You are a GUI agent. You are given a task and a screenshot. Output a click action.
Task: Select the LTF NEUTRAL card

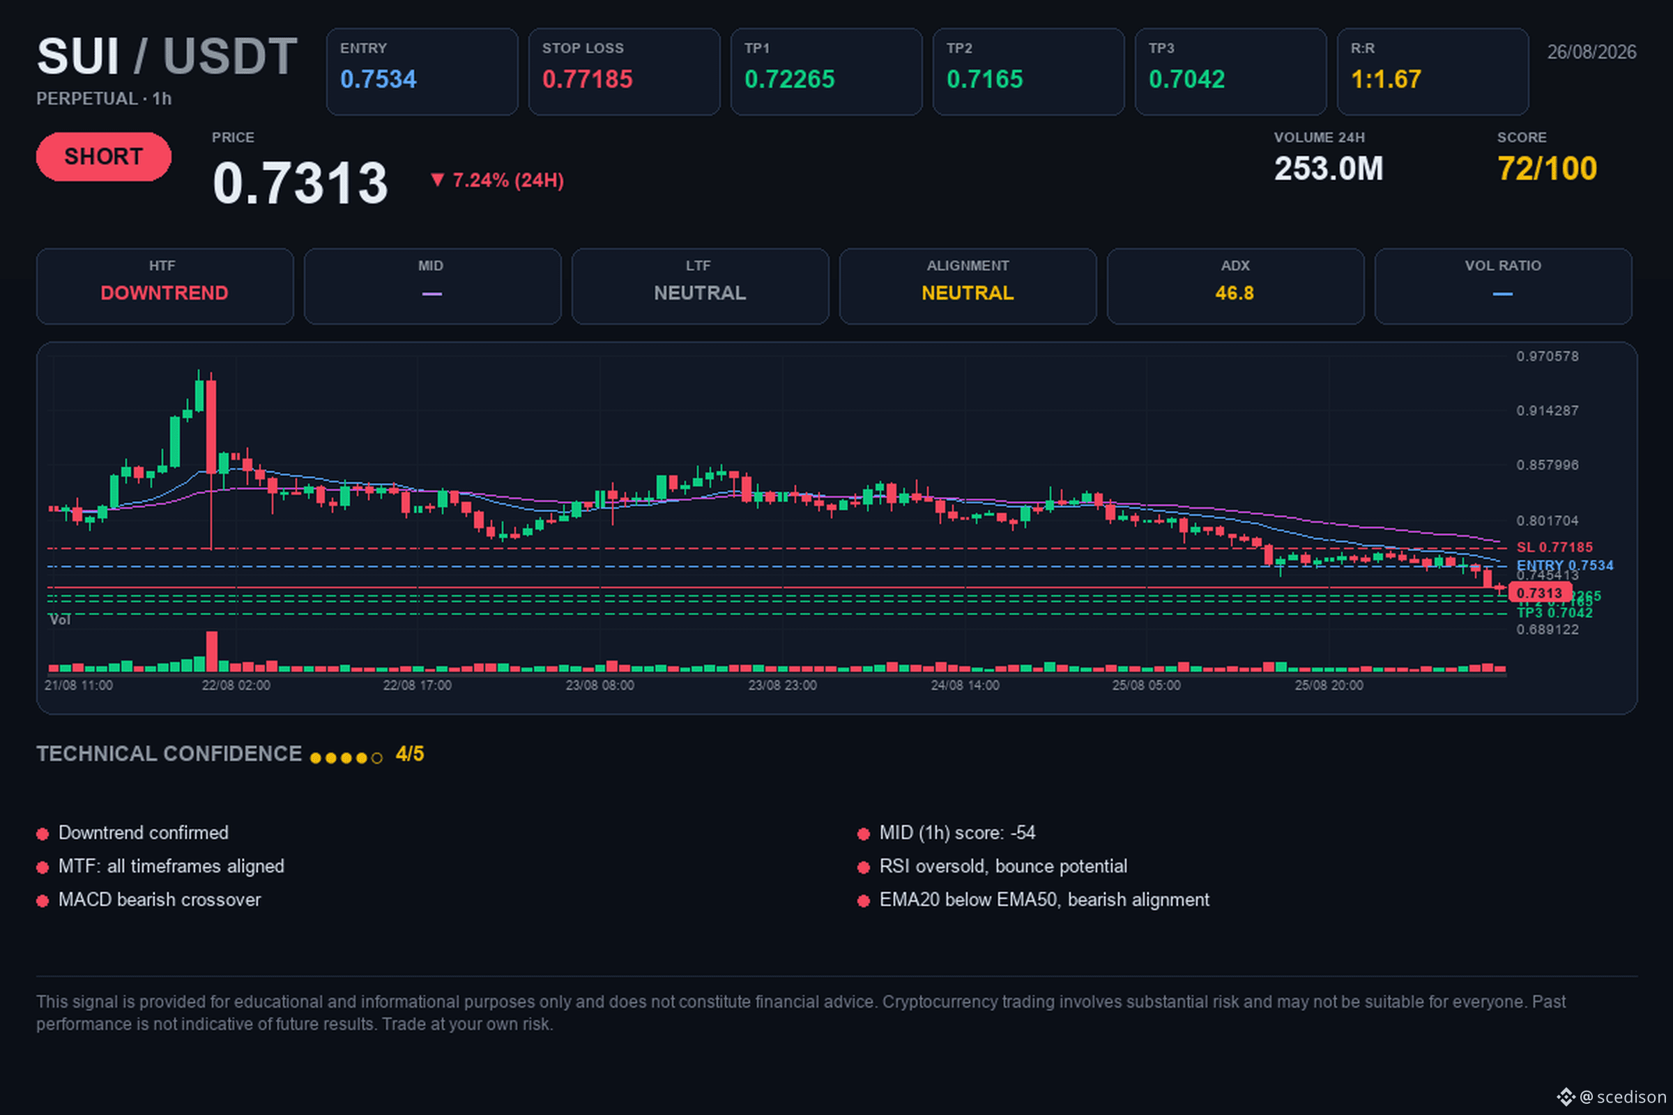(700, 286)
